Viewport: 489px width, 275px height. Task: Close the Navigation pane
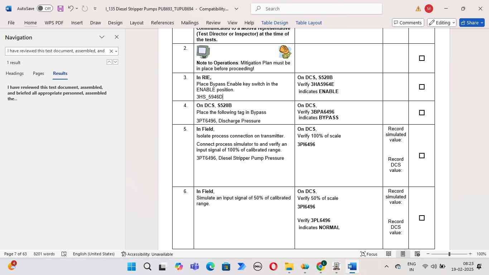tap(117, 37)
